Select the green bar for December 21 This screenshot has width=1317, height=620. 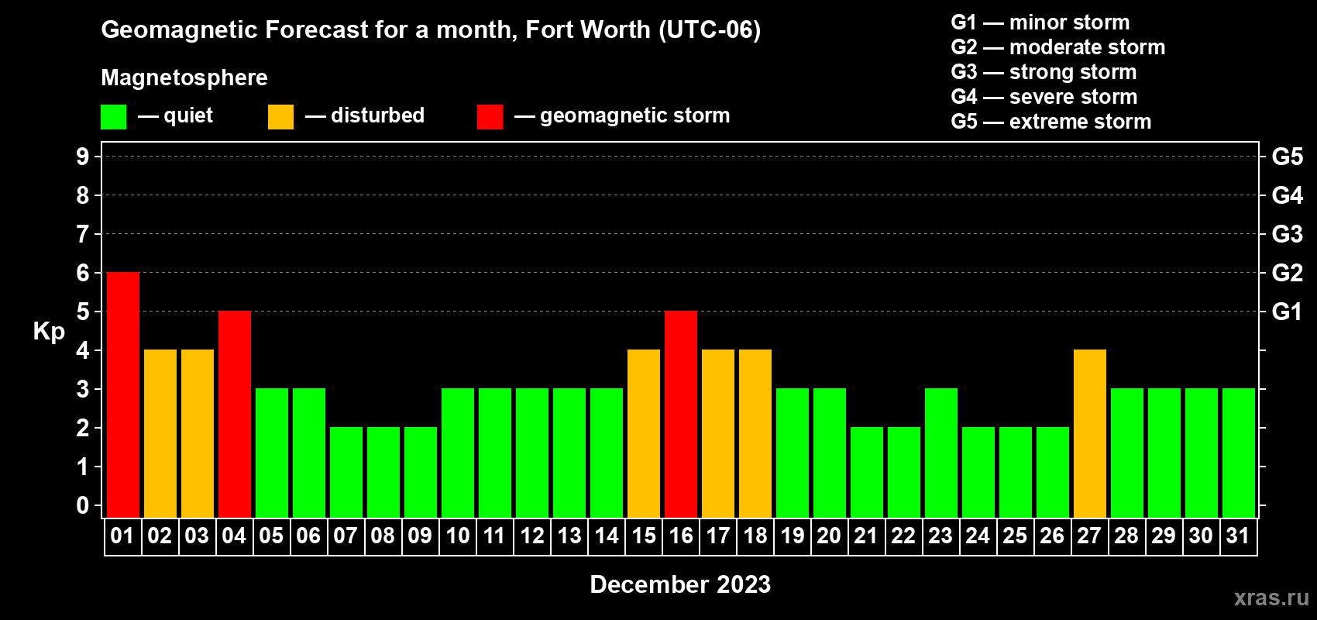pos(867,472)
